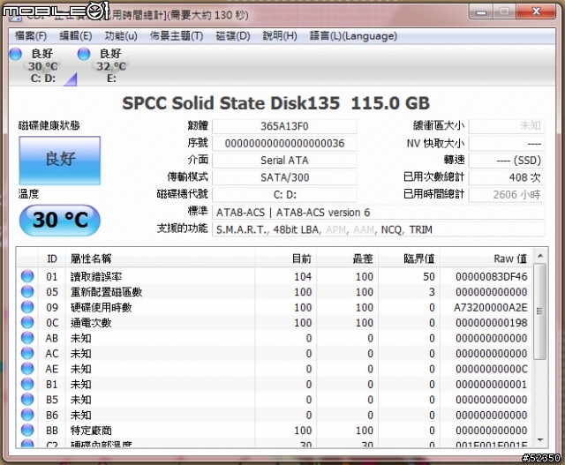Click the buffer size field showing 未知

(x=507, y=126)
